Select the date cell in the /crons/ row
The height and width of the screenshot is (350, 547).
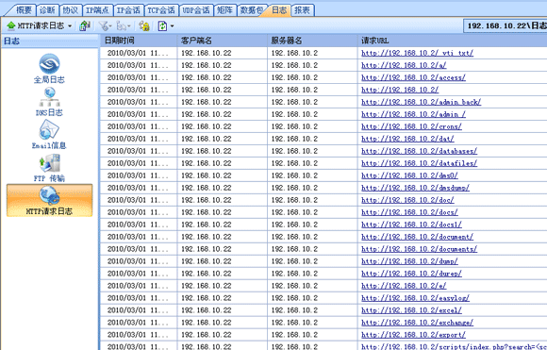[138, 126]
